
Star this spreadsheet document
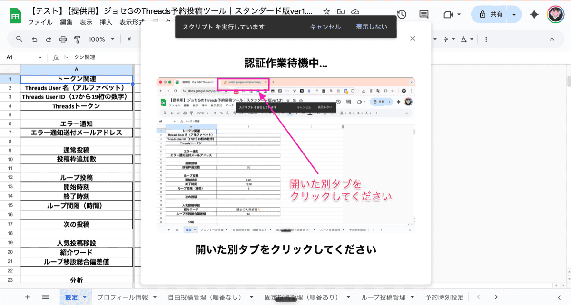pos(326,11)
